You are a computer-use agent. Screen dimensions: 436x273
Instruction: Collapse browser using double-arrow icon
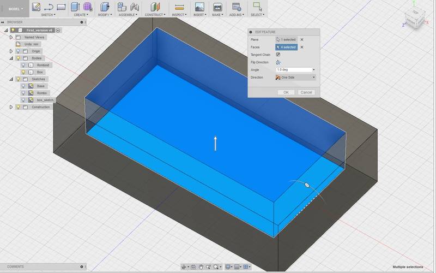pyautogui.click(x=2, y=22)
